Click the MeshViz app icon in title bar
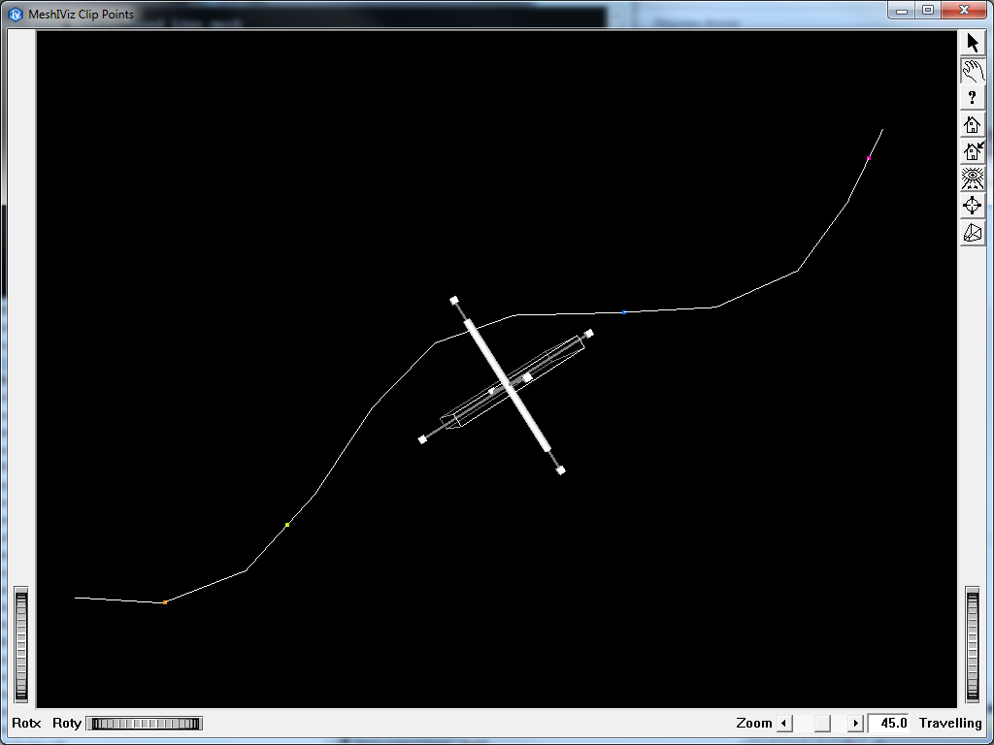This screenshot has height=745, width=994. [x=16, y=15]
